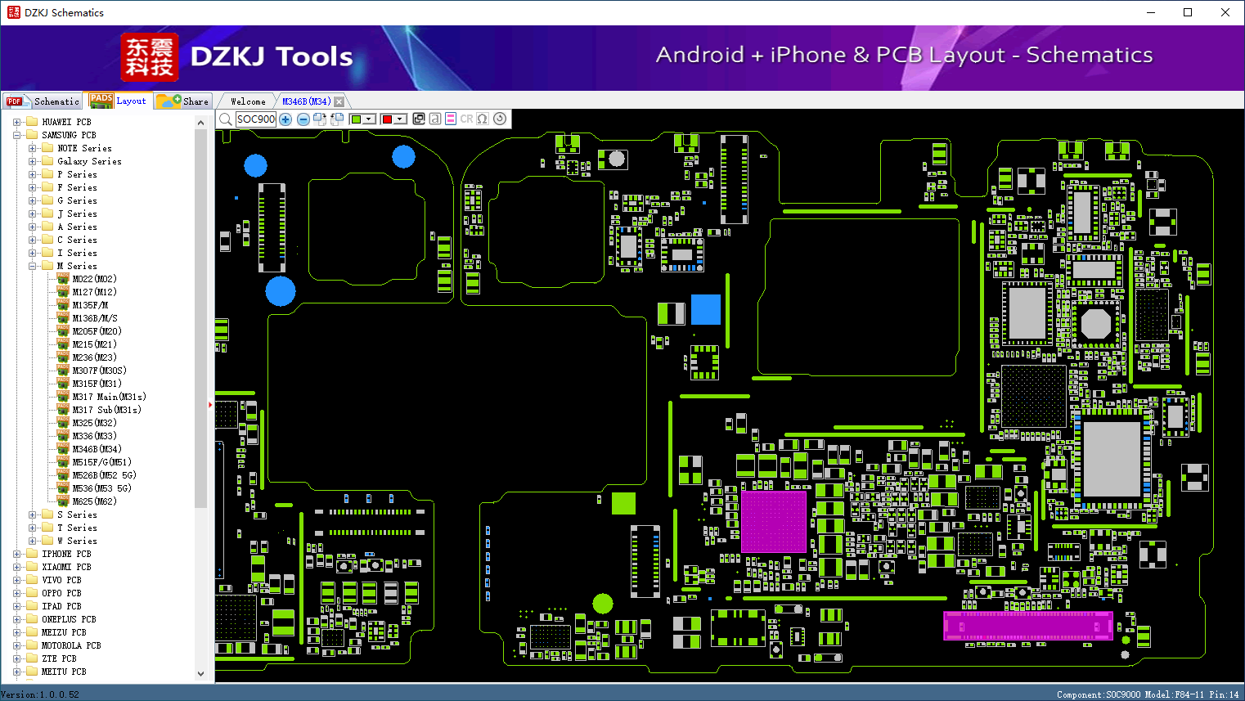1245x701 pixels.
Task: Toggle the CR toolbar button
Action: 466,119
